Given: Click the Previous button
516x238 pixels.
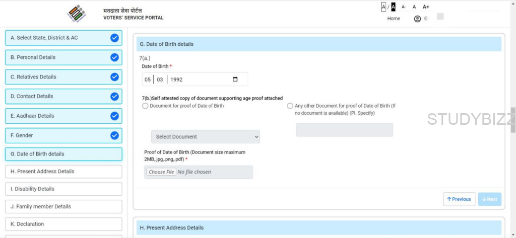Looking at the screenshot, I should coord(459,199).
